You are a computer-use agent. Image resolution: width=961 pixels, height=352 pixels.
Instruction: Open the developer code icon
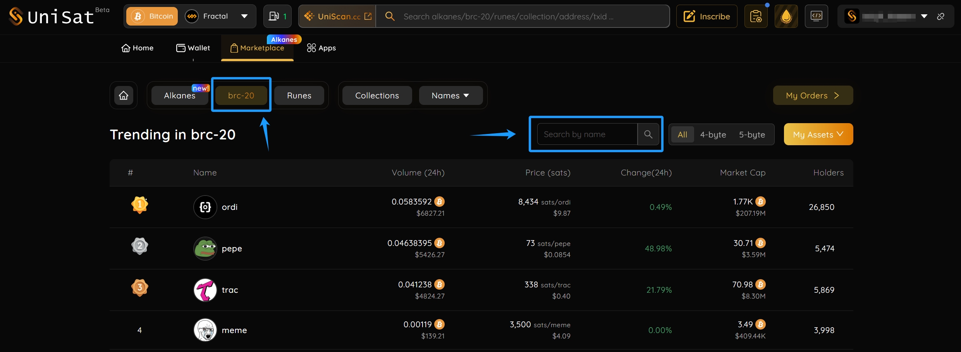click(816, 16)
